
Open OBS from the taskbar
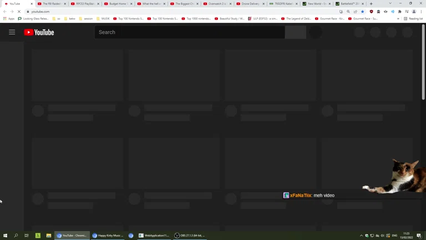tap(190, 236)
